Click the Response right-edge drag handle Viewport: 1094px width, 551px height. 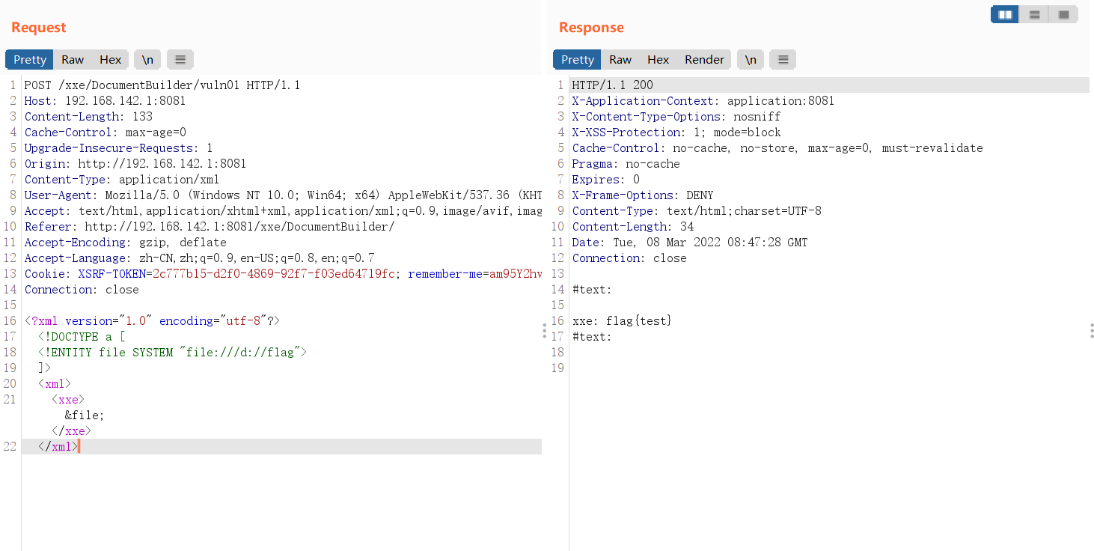(x=1091, y=331)
